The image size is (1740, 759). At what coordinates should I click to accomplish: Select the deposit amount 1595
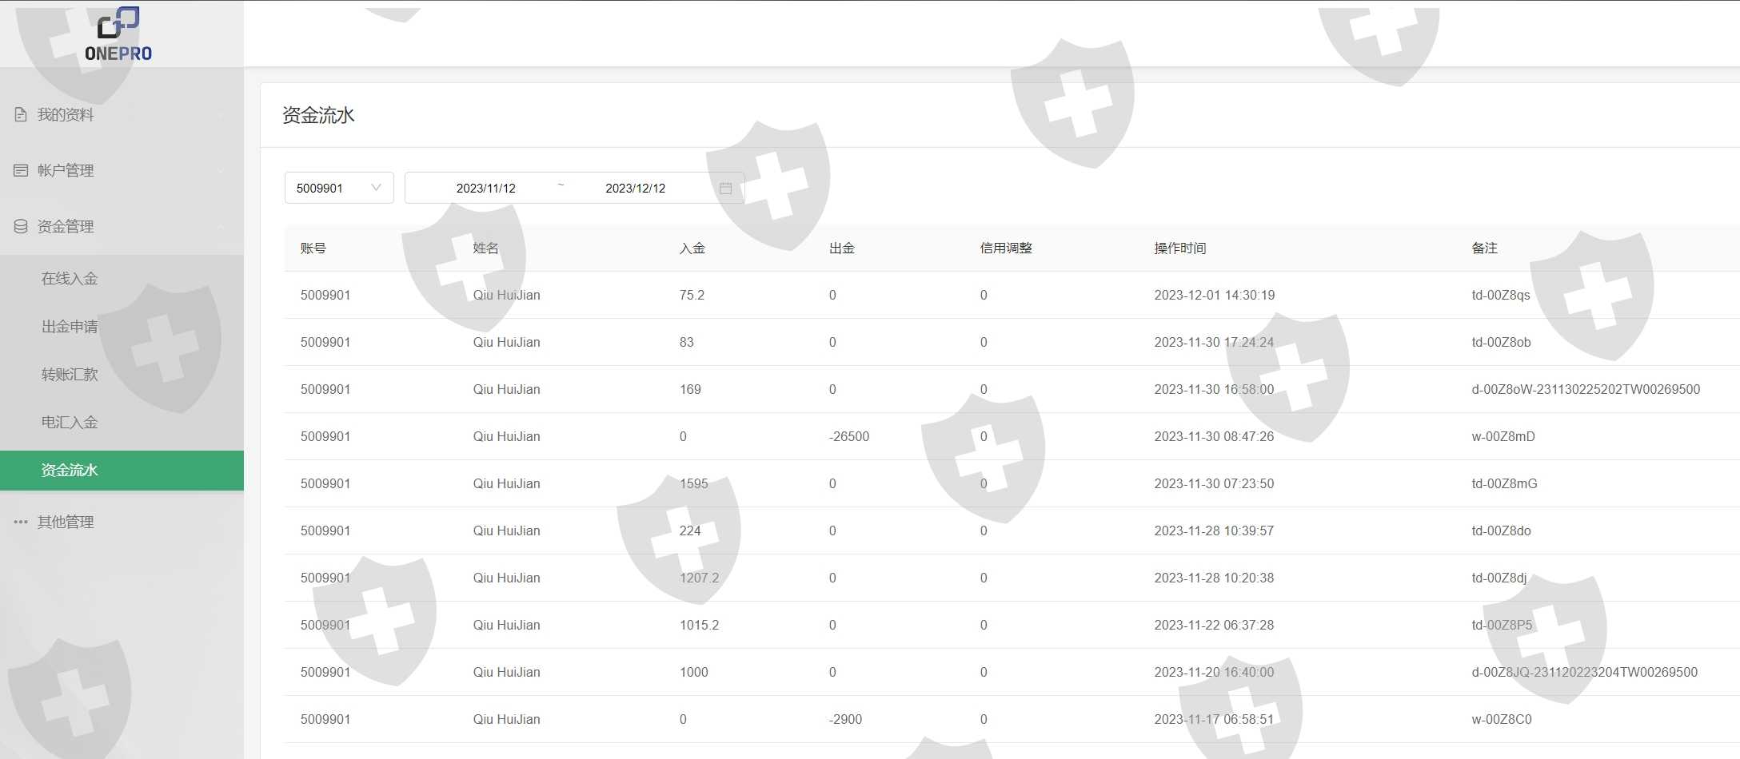click(x=694, y=483)
